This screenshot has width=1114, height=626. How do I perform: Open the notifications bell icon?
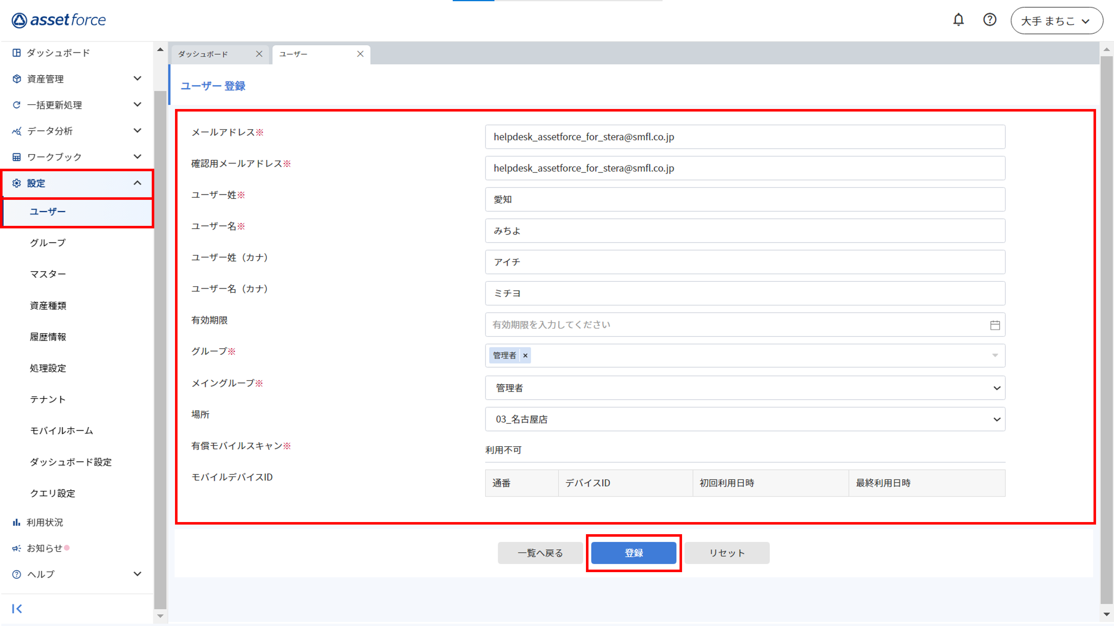click(958, 20)
